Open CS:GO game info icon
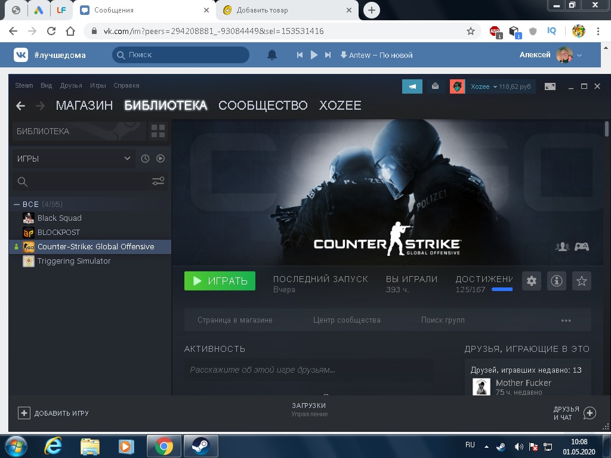This screenshot has height=458, width=611. click(557, 281)
